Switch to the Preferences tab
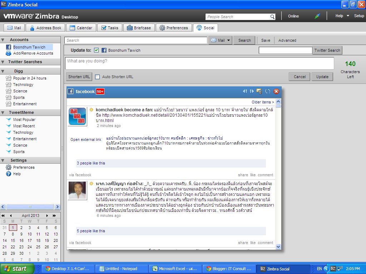The image size is (366, 274). point(174,28)
